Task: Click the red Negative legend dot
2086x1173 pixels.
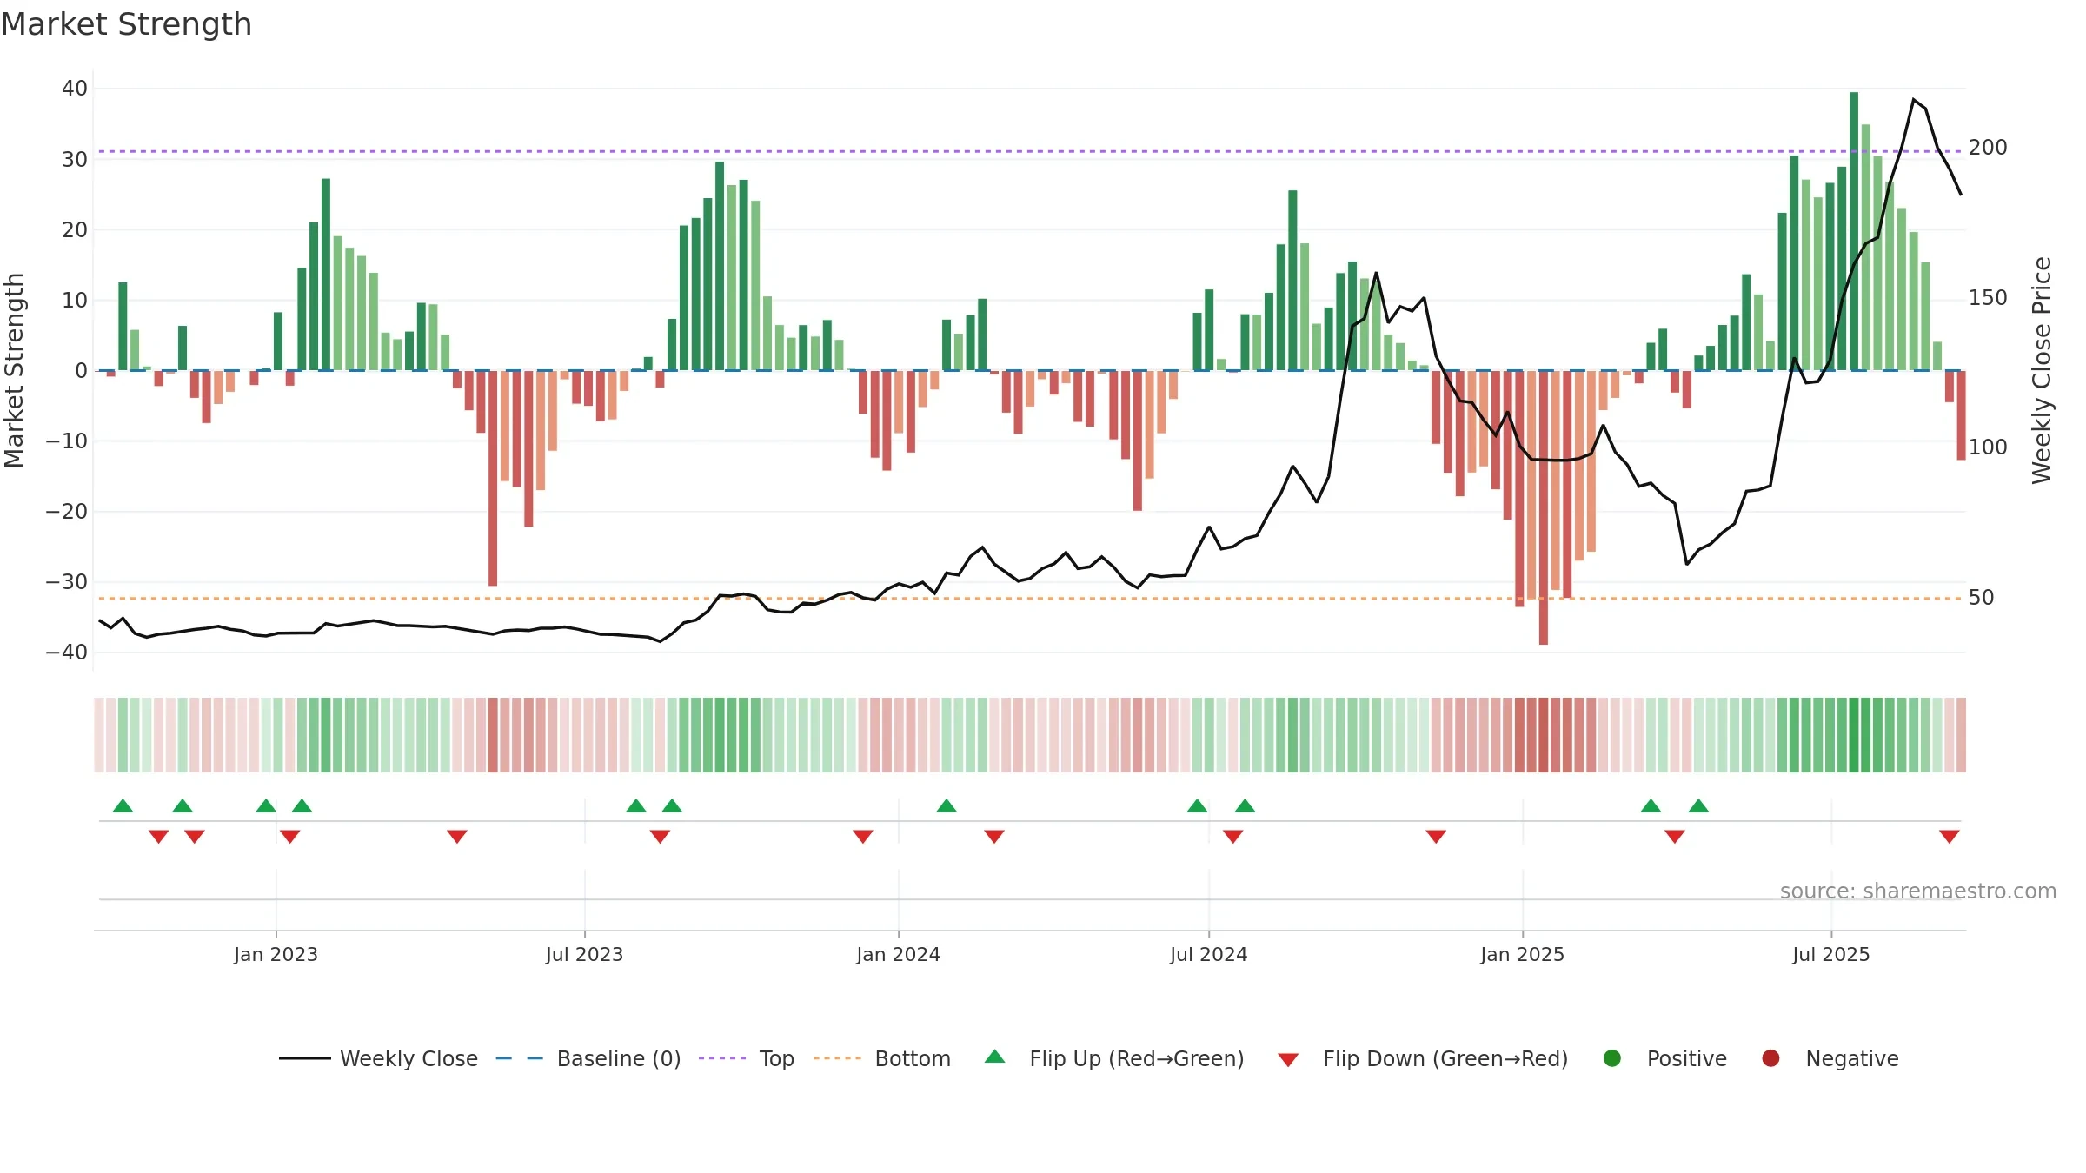Action: point(1770,1058)
